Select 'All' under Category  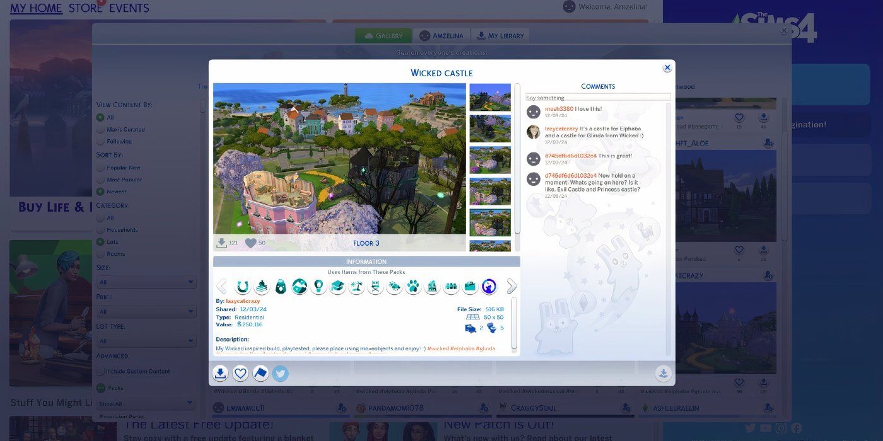tap(100, 218)
